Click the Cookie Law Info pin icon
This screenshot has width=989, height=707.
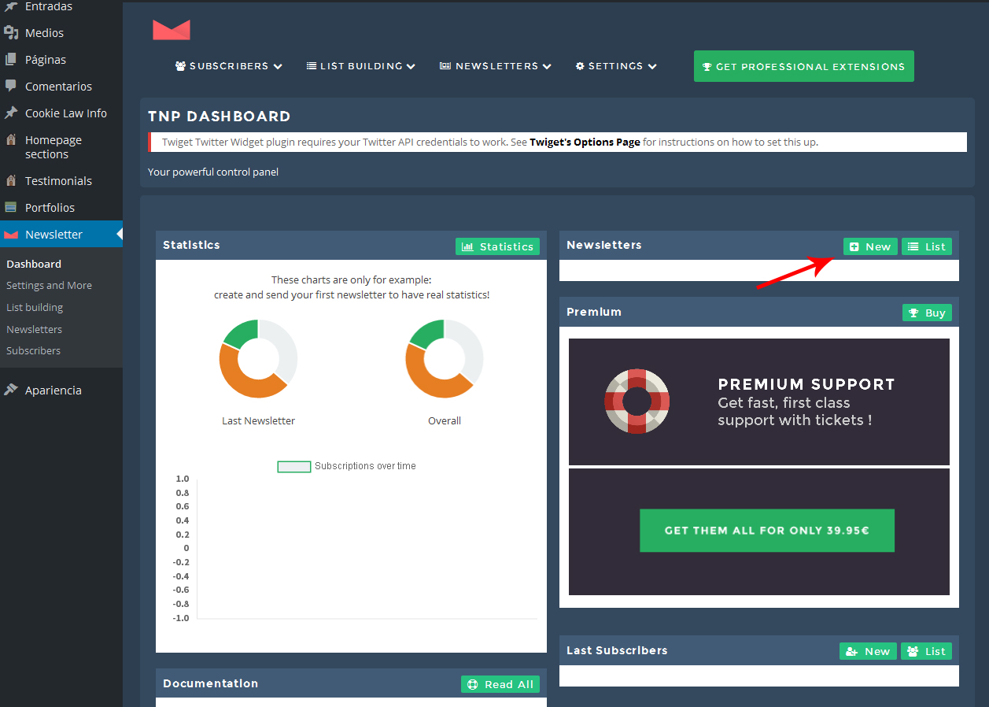(x=11, y=113)
